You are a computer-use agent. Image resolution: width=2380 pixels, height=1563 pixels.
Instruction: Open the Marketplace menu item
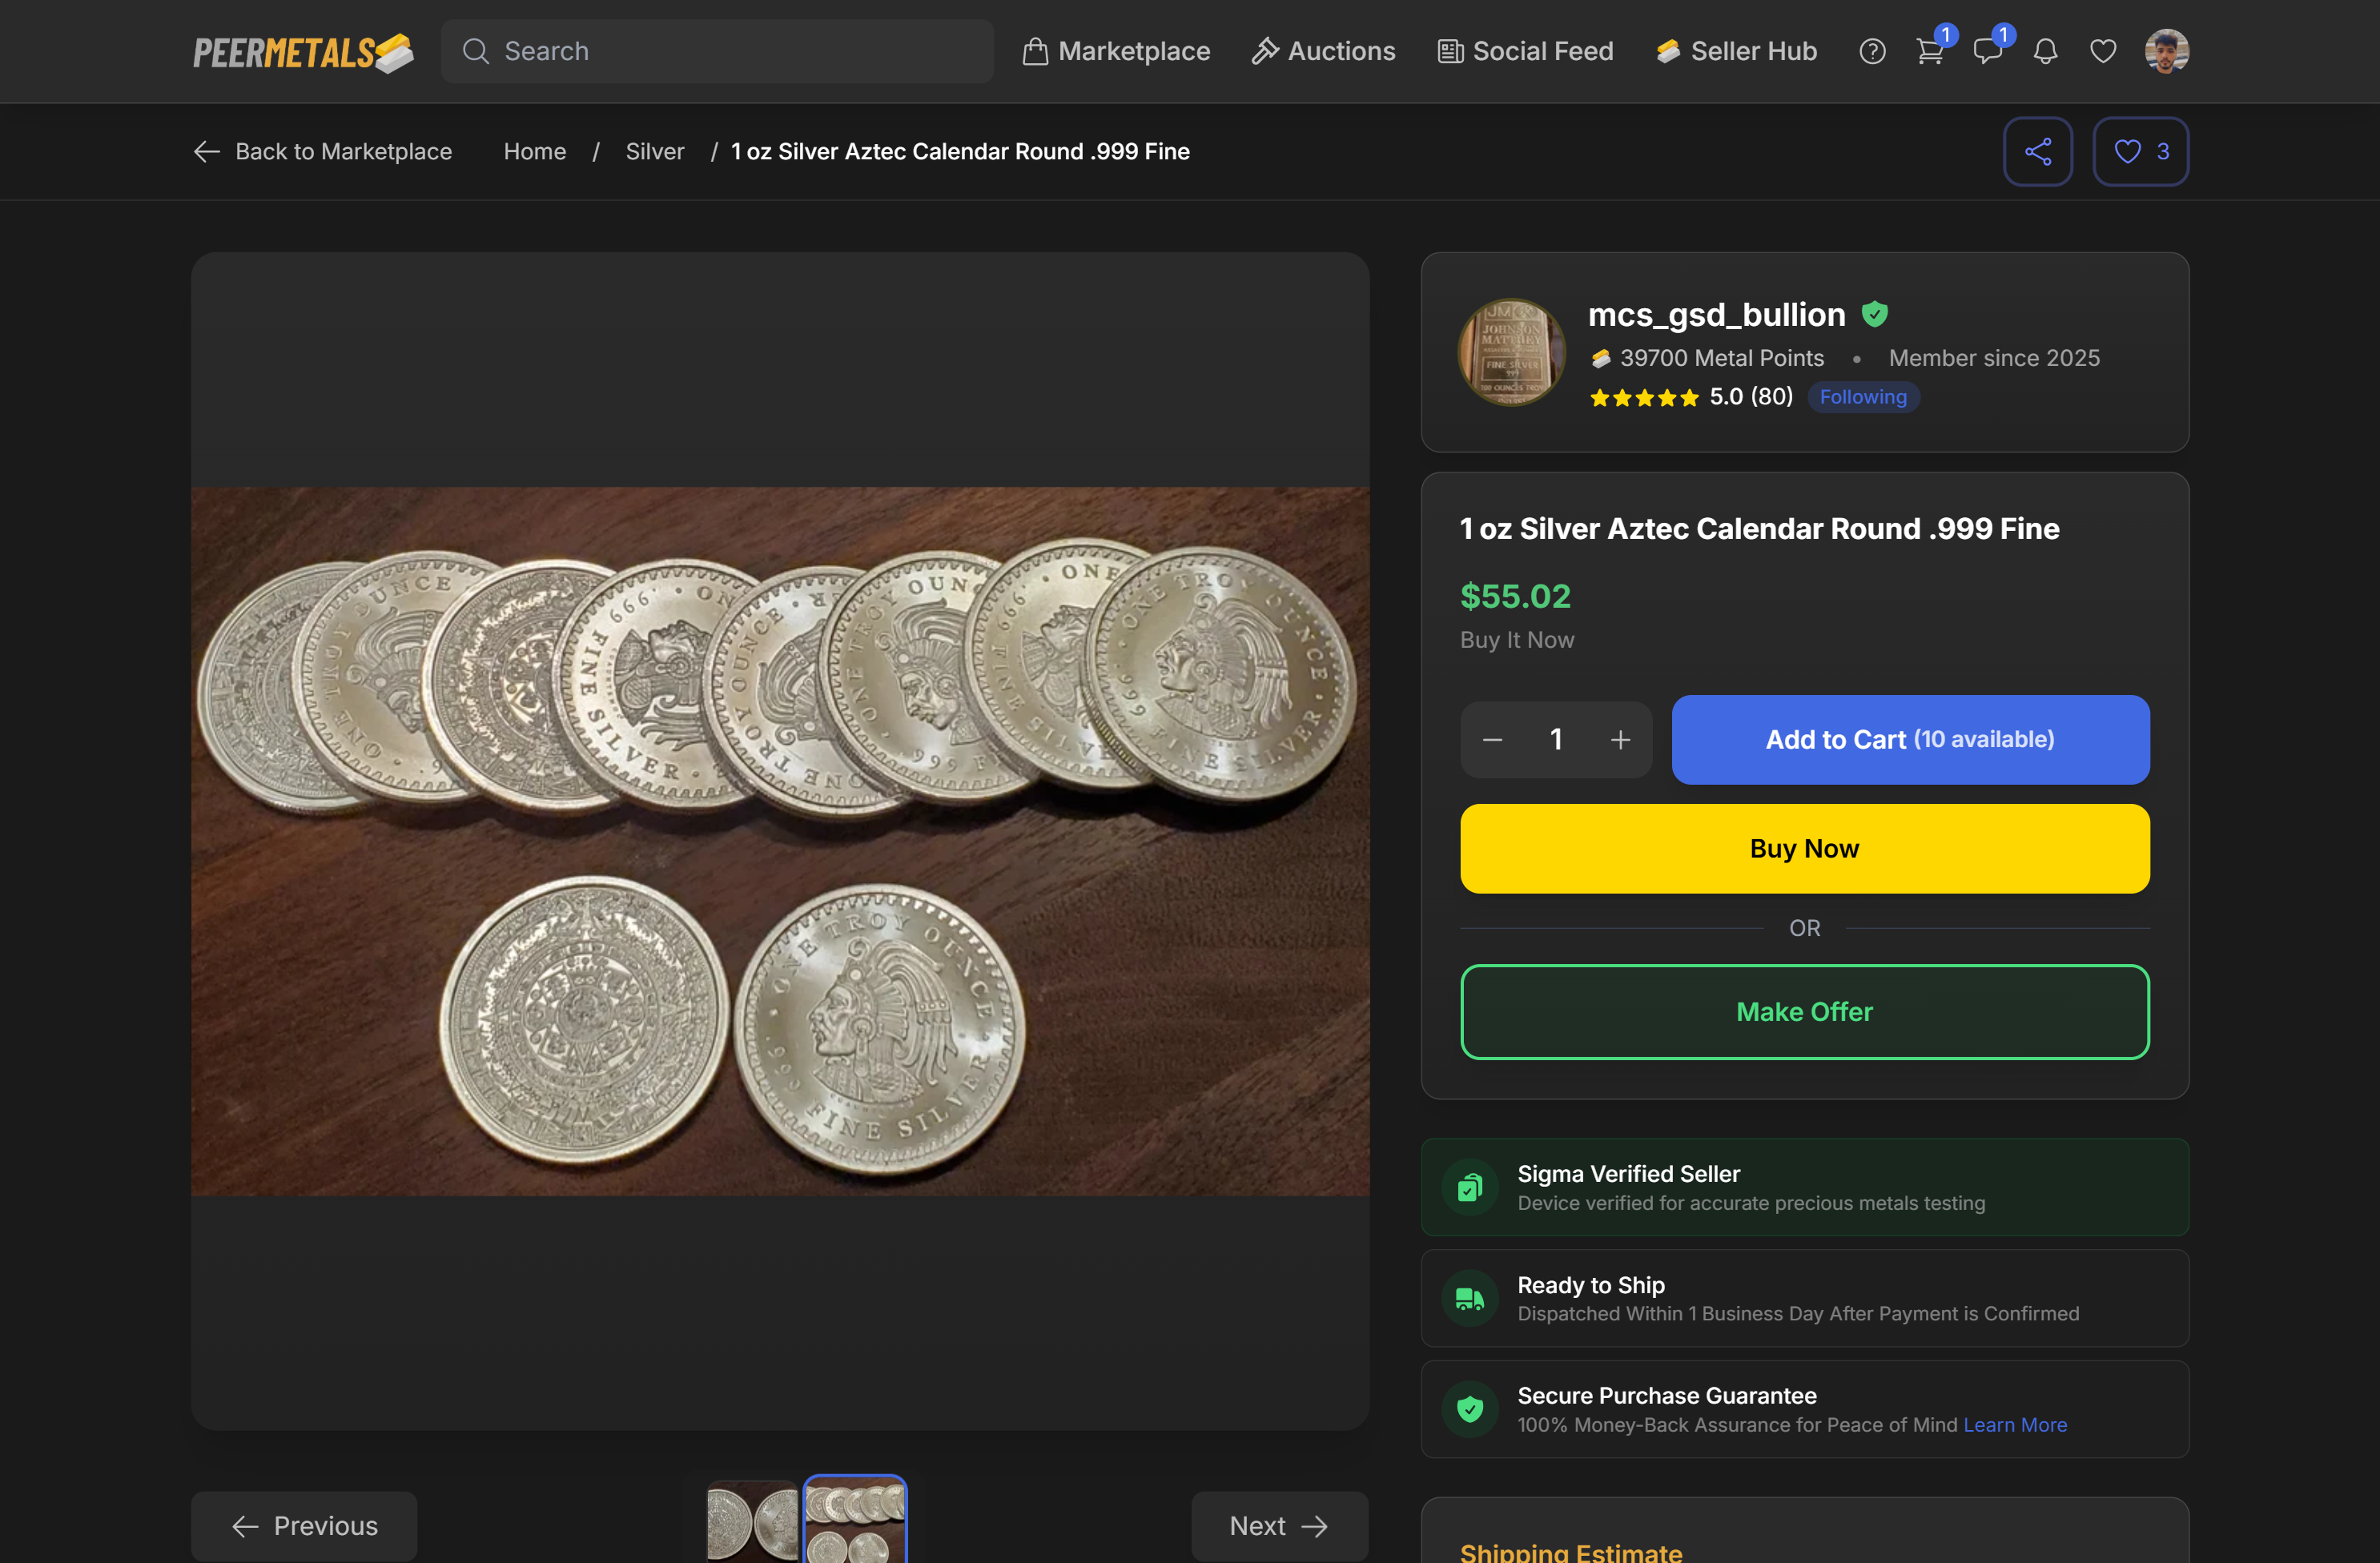(1116, 51)
